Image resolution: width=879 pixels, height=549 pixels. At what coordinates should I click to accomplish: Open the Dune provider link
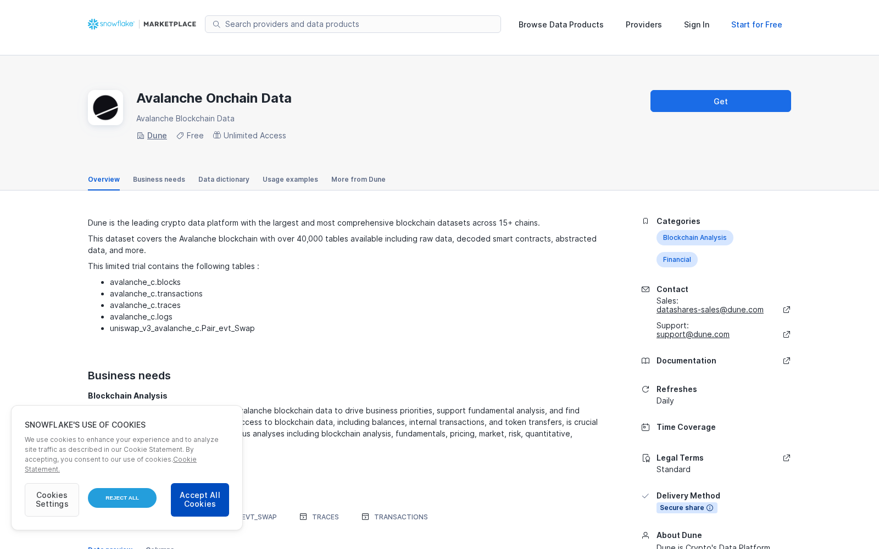[157, 136]
